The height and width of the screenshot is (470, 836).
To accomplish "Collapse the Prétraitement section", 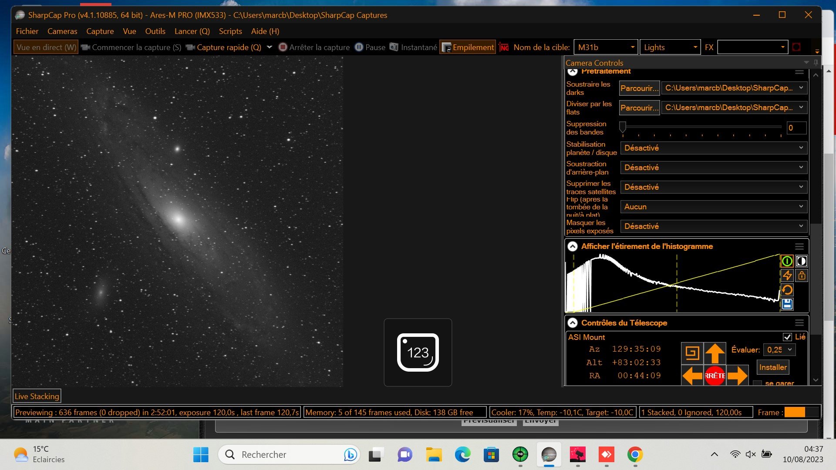I will pyautogui.click(x=573, y=71).
